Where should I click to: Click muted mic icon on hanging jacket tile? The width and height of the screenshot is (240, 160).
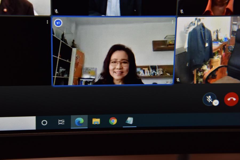(x=178, y=80)
